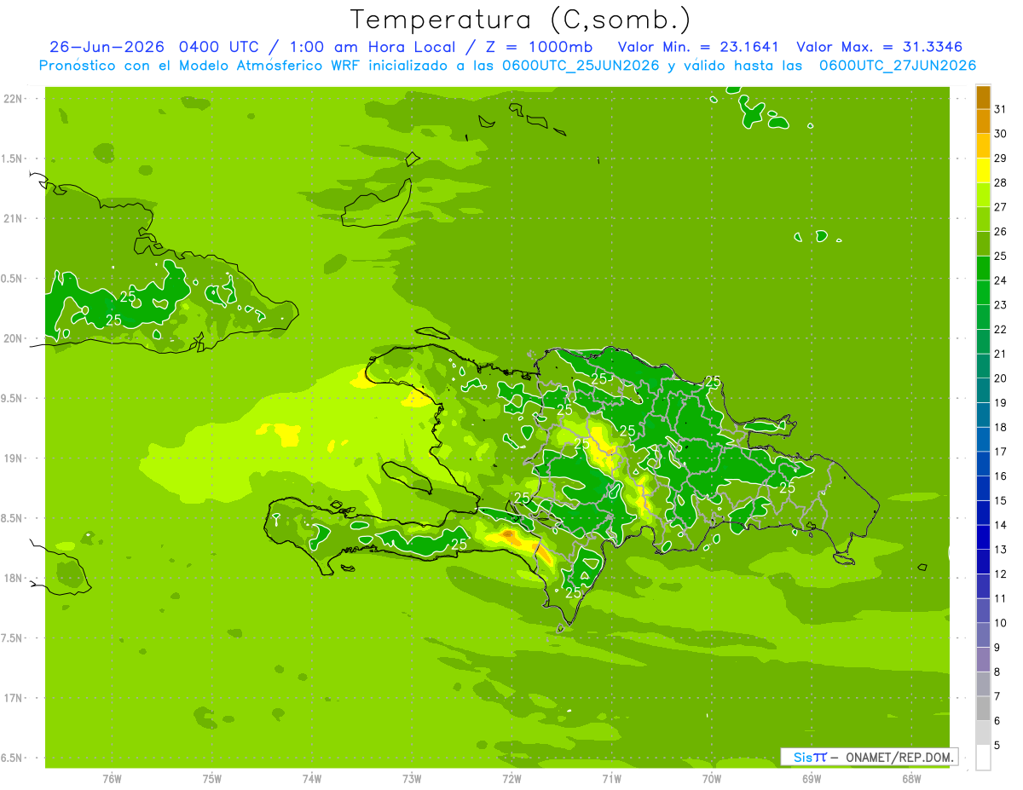The height and width of the screenshot is (790, 1023).
Task: Click color scale value 28
Action: 1000,182
